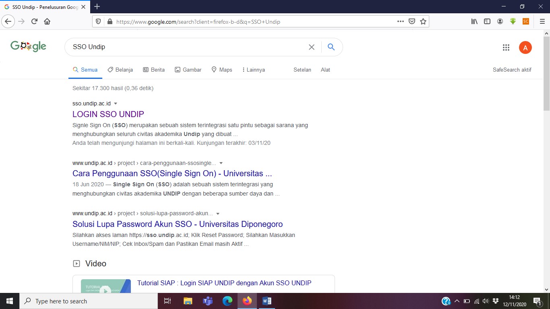Toggle the Firefox sidebar

tap(487, 21)
